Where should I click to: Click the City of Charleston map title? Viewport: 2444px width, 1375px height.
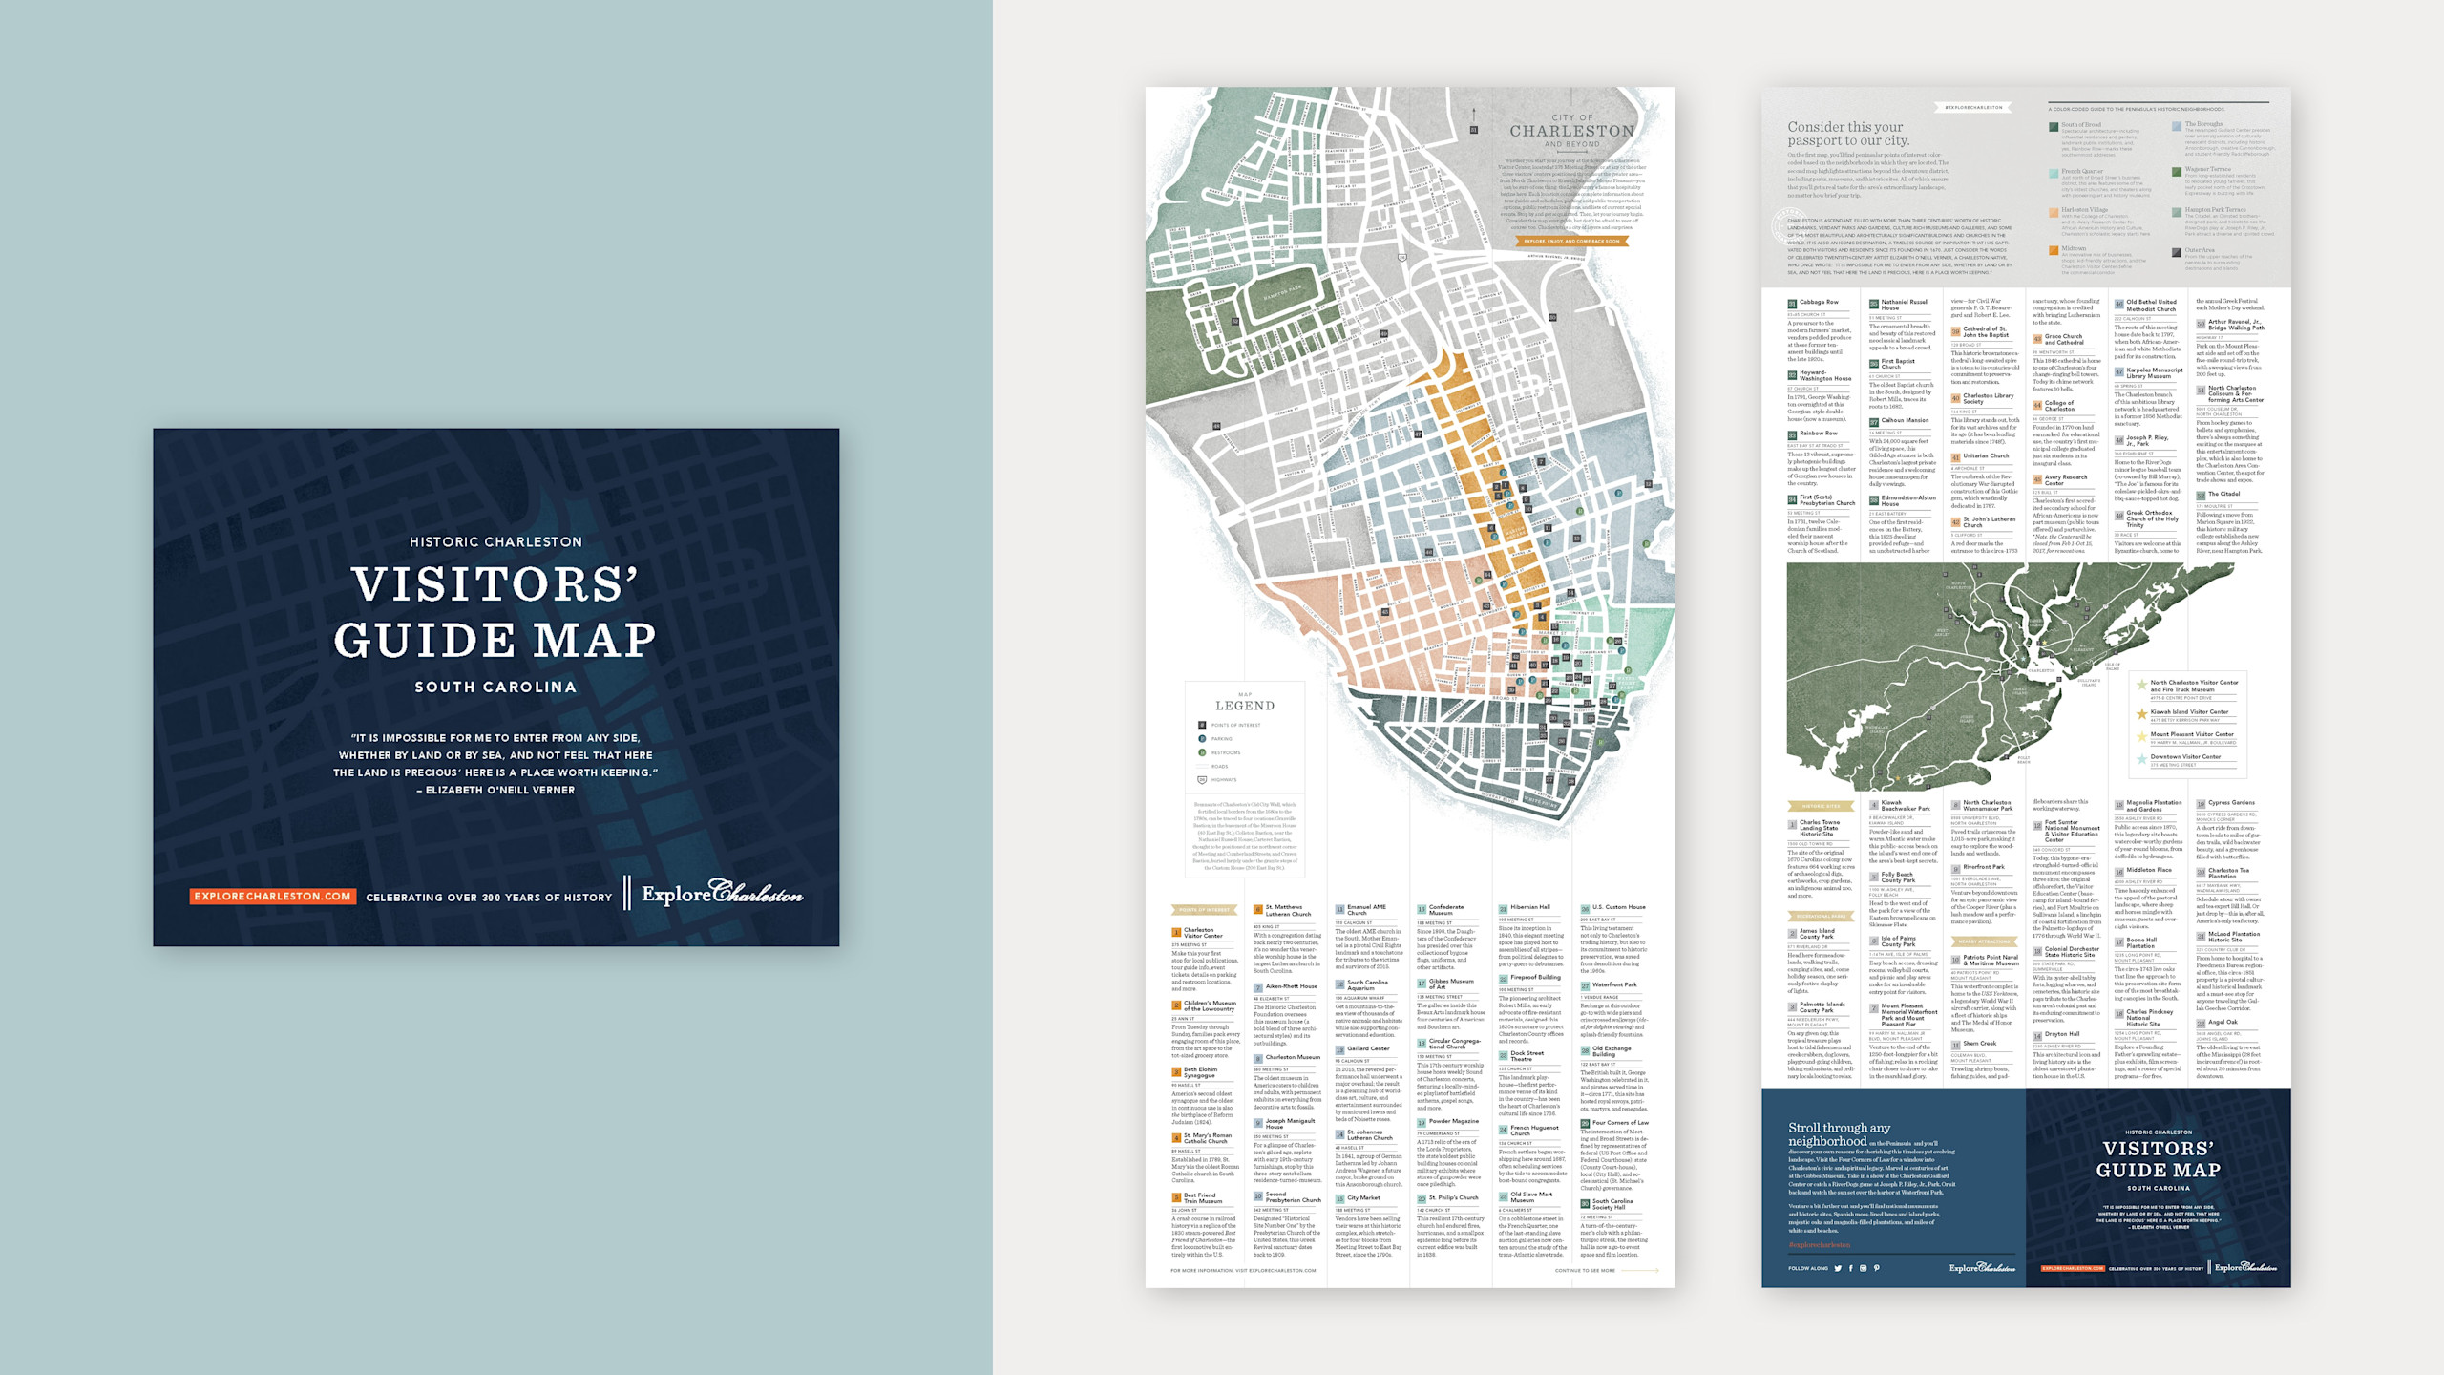point(1571,131)
